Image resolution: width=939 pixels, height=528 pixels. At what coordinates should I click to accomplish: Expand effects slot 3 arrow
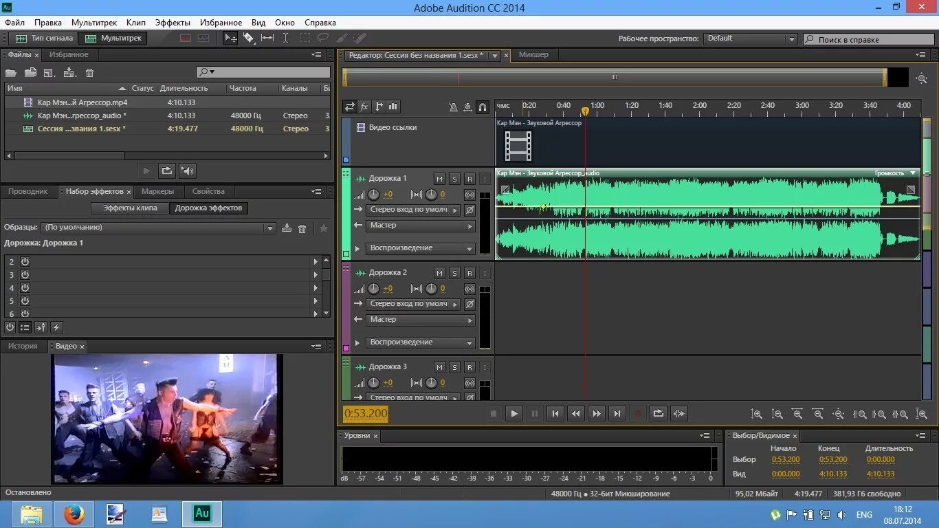316,274
